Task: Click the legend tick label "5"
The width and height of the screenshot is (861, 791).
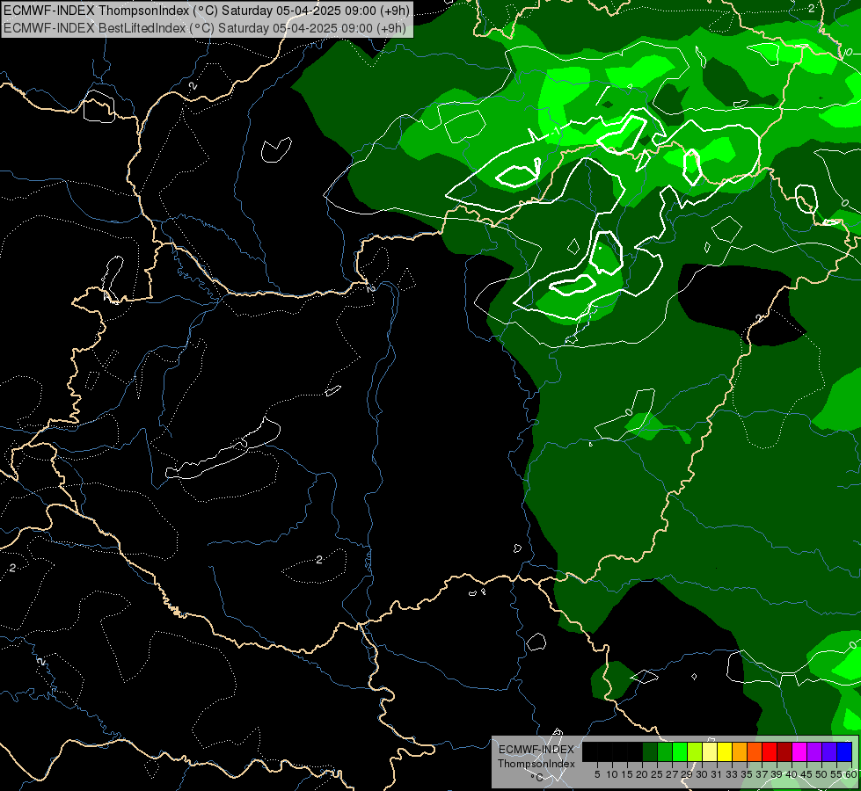Action: click(x=597, y=774)
